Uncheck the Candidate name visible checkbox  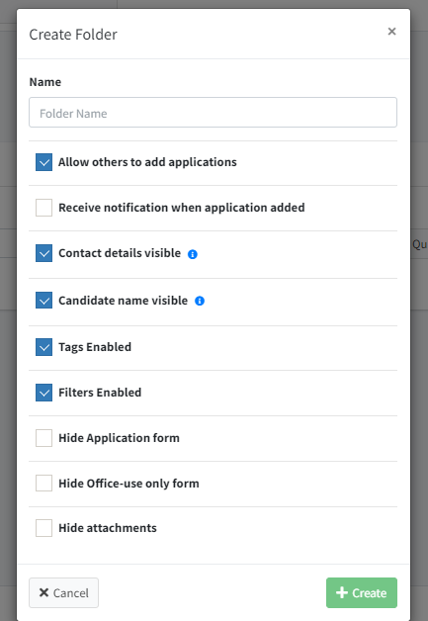click(43, 301)
